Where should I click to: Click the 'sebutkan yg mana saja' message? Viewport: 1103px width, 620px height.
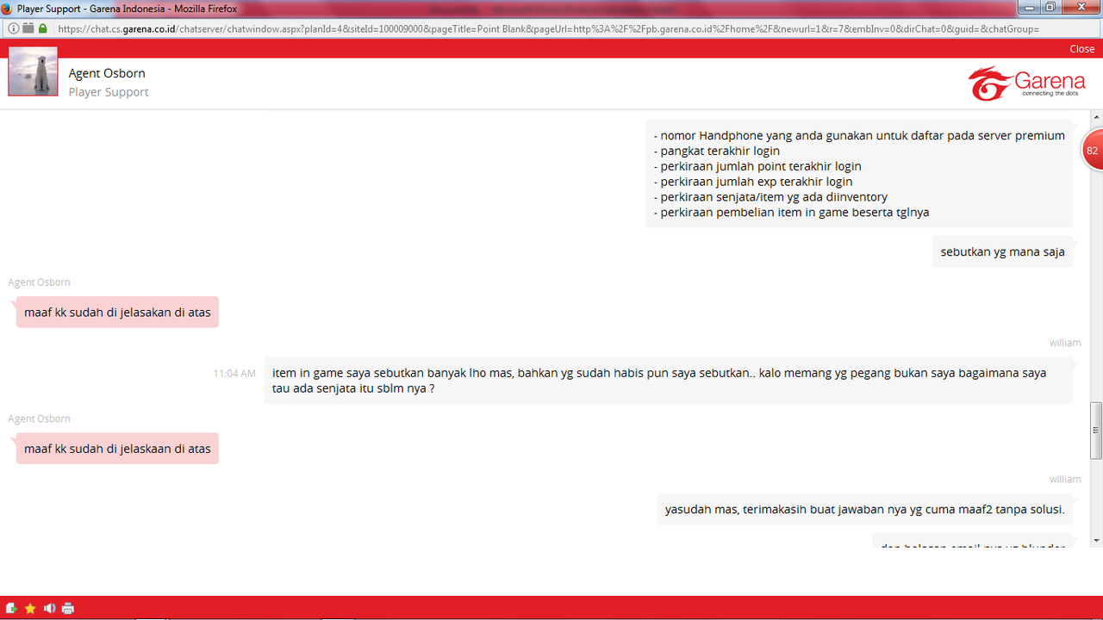point(1002,252)
